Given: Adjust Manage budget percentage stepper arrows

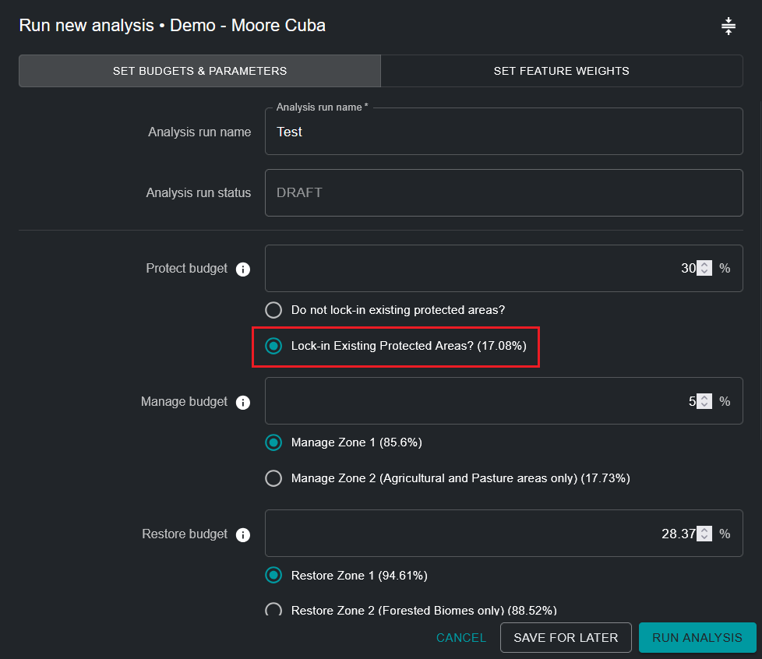Looking at the screenshot, I should coord(704,401).
